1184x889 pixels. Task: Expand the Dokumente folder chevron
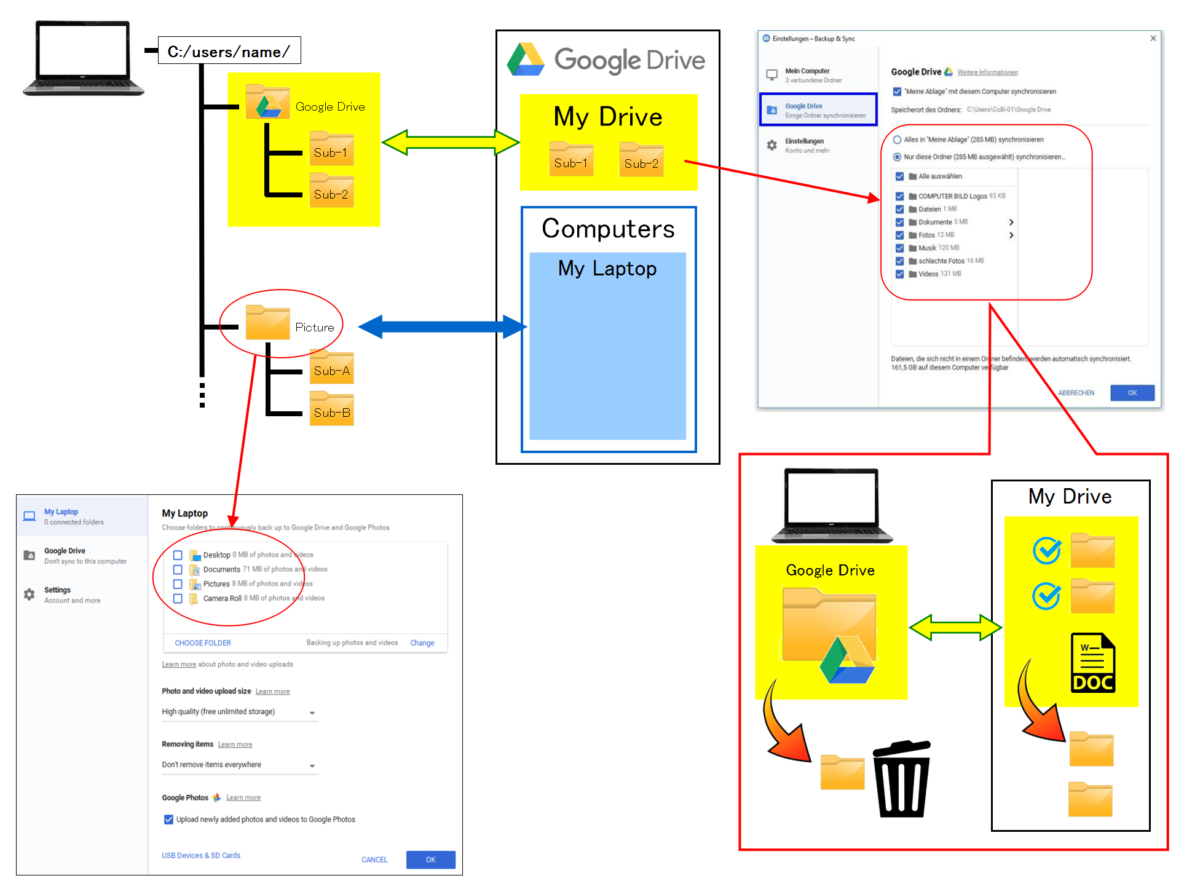1011,222
